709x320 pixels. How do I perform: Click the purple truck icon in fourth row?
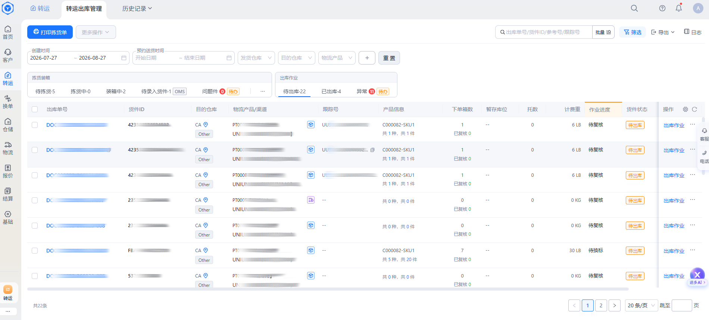pos(311,200)
